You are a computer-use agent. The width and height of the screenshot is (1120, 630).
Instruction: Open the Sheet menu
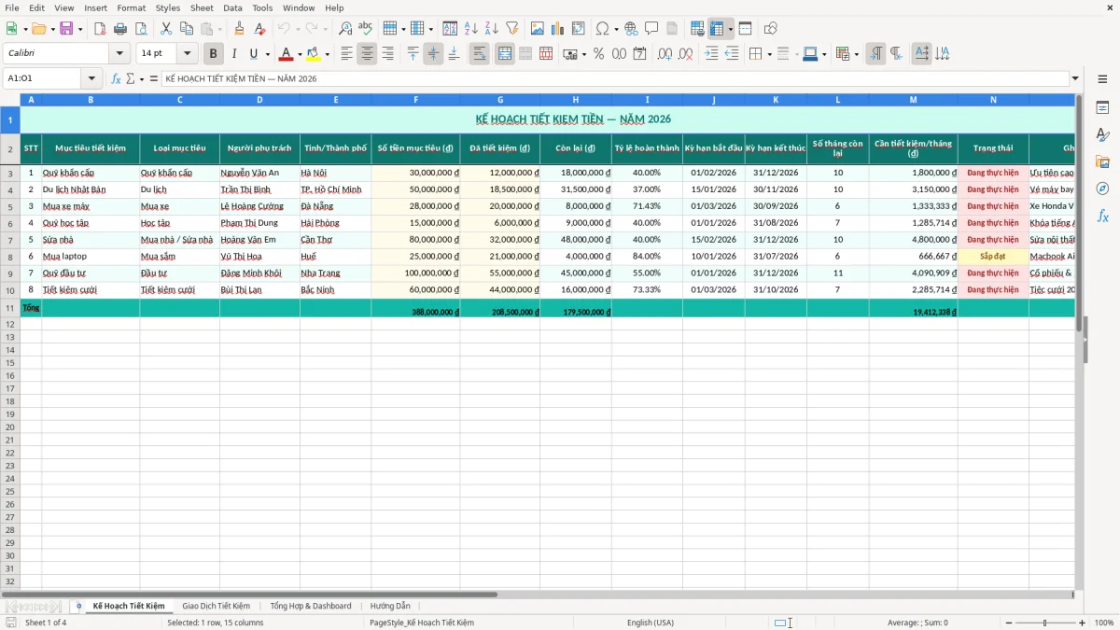click(202, 7)
